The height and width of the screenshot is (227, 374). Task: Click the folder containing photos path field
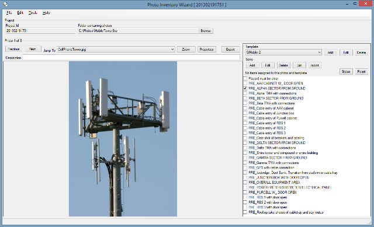138,31
